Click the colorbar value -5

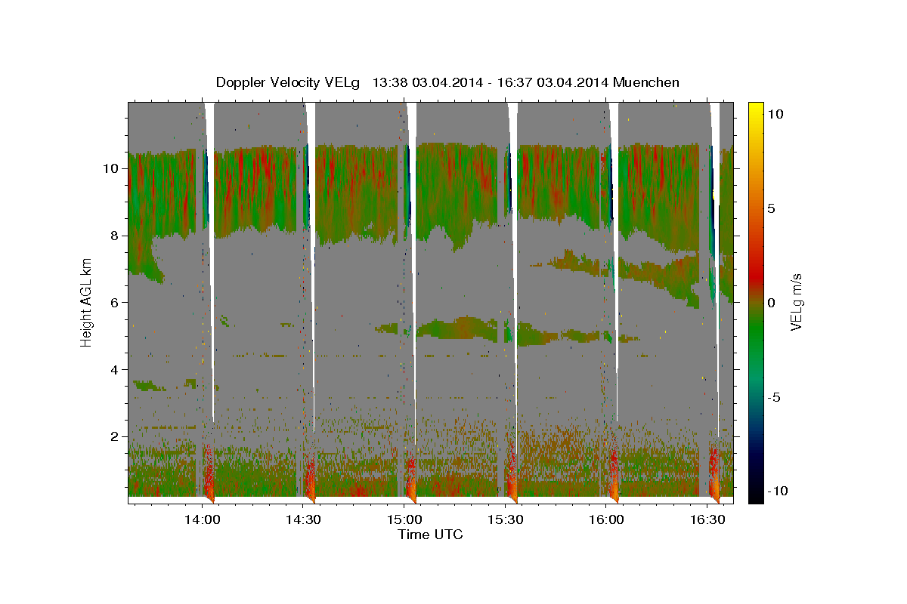pos(775,397)
